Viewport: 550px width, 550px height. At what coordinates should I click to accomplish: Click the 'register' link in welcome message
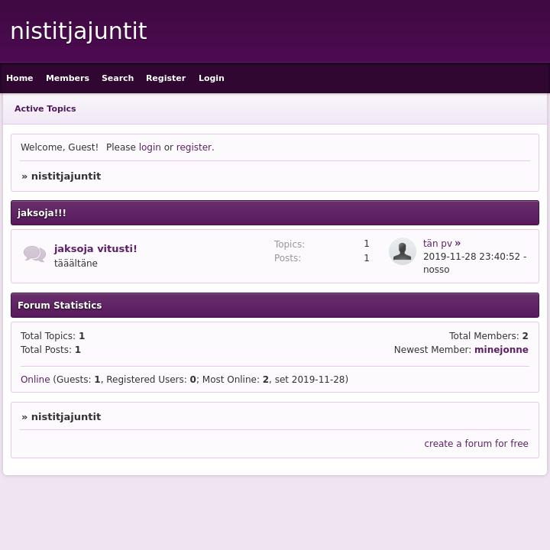pyautogui.click(x=194, y=147)
